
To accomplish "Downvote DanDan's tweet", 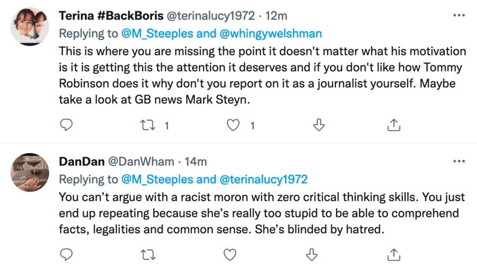I will pos(312,255).
